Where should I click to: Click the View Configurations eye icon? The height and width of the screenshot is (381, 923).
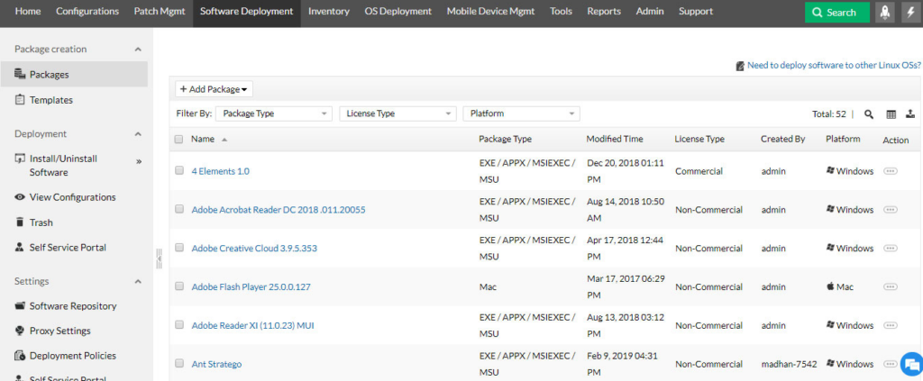[x=20, y=197]
